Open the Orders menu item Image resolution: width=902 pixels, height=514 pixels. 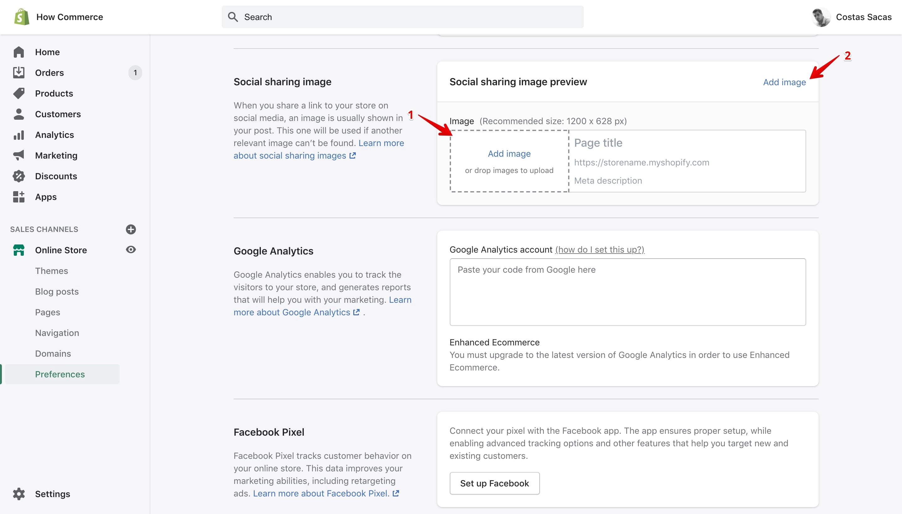[49, 73]
